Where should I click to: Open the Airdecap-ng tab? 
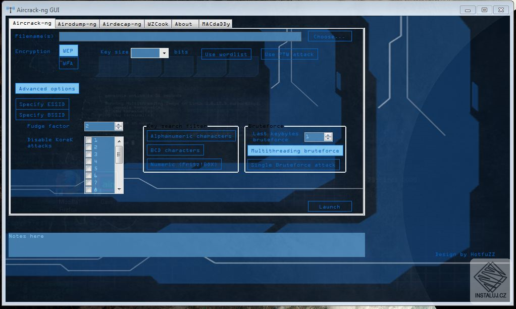[x=121, y=23]
